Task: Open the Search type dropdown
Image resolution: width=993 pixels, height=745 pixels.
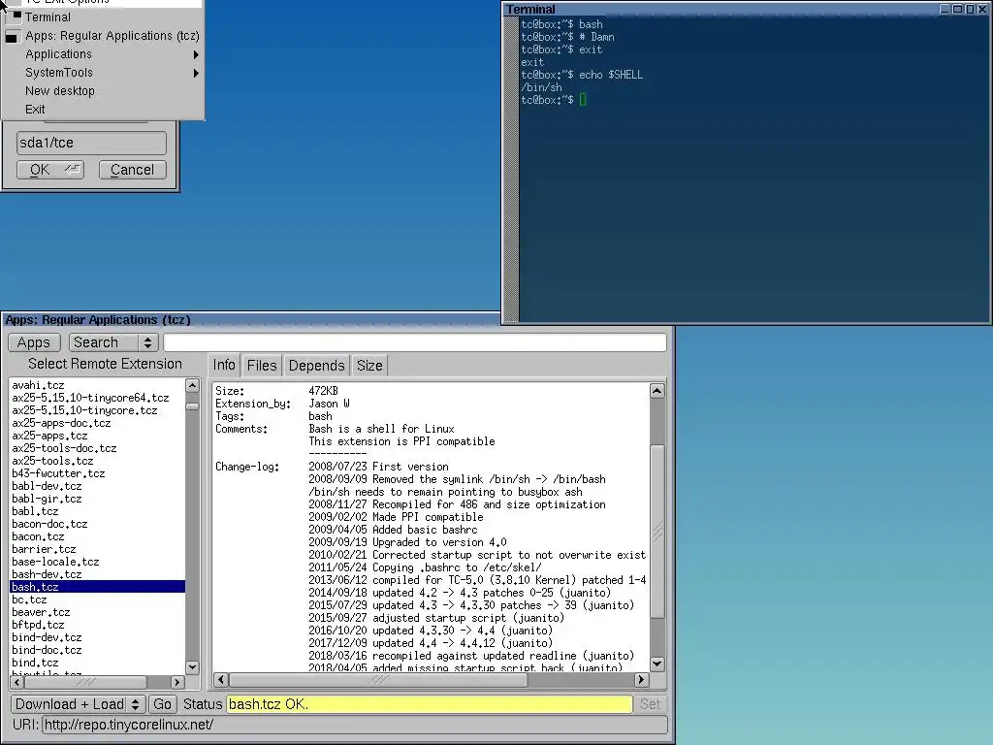Action: 113,342
